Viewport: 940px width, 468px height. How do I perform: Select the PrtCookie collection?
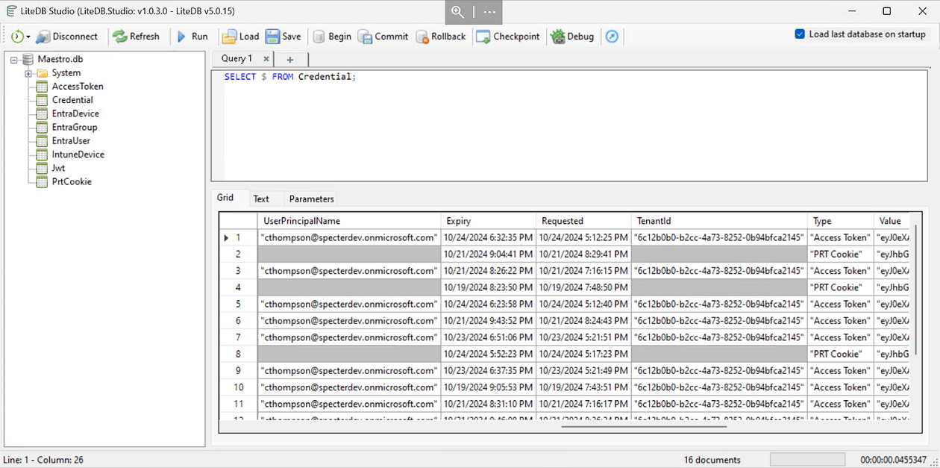click(72, 181)
